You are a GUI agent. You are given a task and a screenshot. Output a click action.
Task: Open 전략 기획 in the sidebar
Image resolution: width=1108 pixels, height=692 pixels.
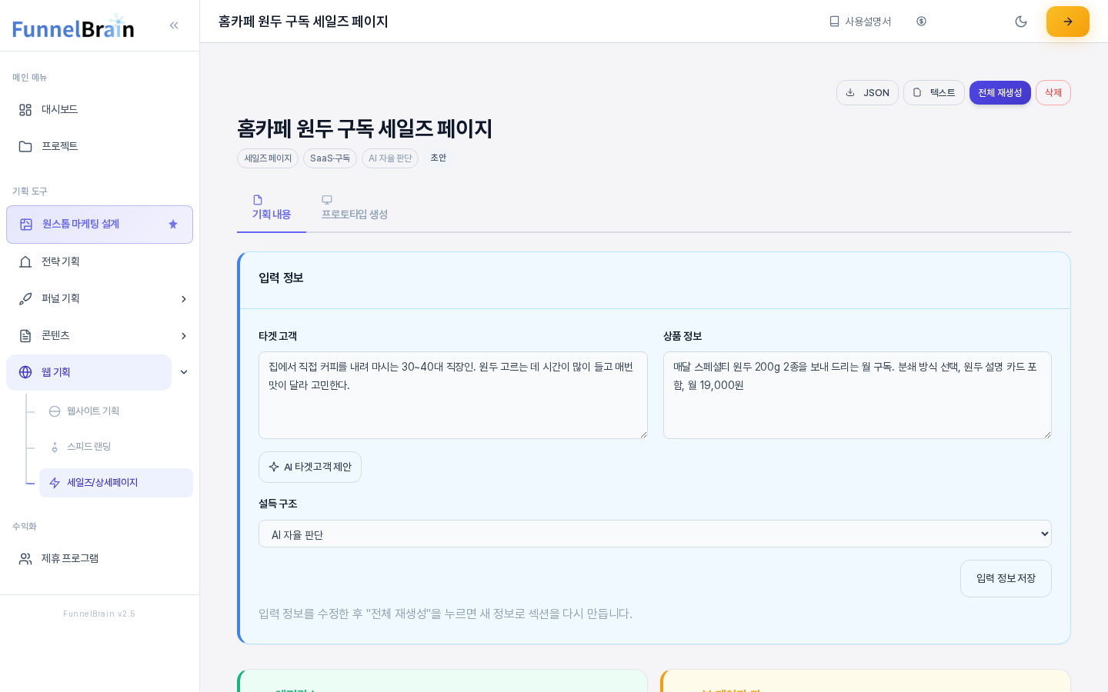coord(99,261)
